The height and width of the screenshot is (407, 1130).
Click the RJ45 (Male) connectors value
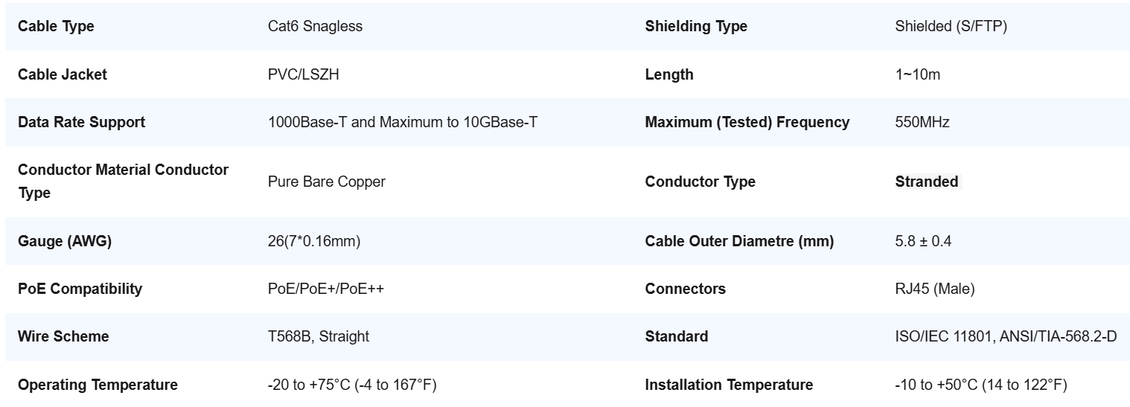pos(935,289)
